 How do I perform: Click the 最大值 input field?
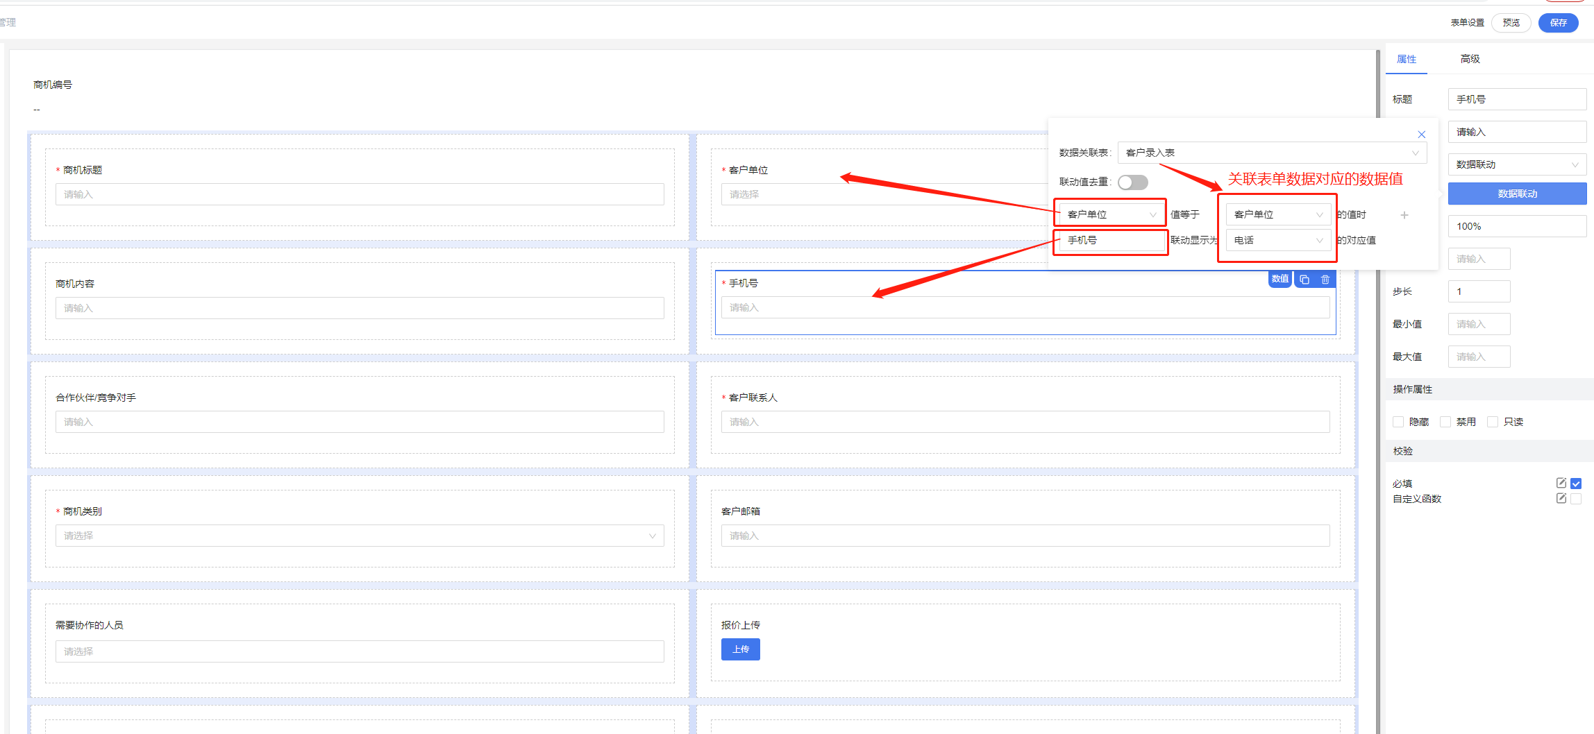point(1479,357)
